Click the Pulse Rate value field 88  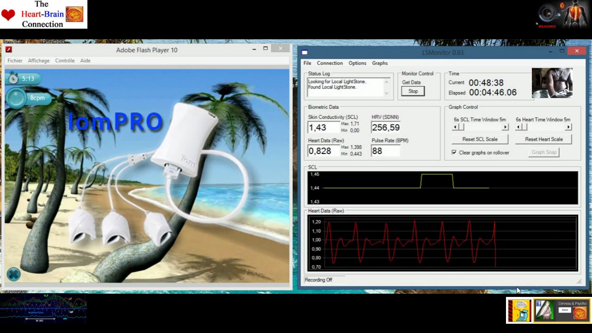[x=385, y=151]
